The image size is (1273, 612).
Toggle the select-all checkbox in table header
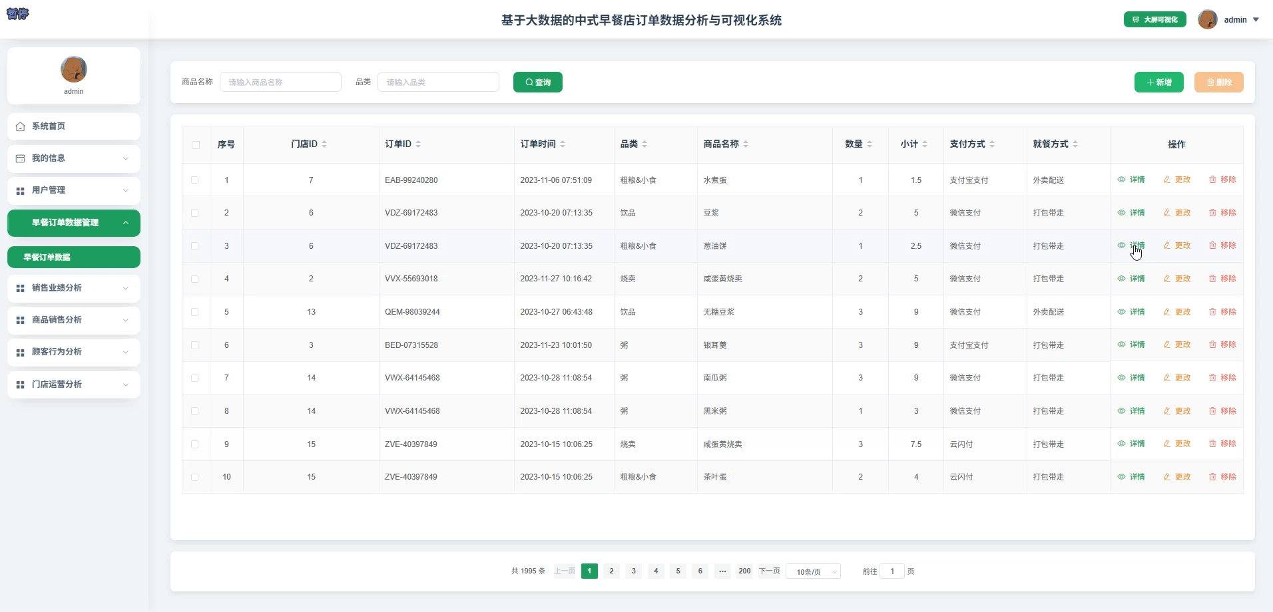[196, 145]
